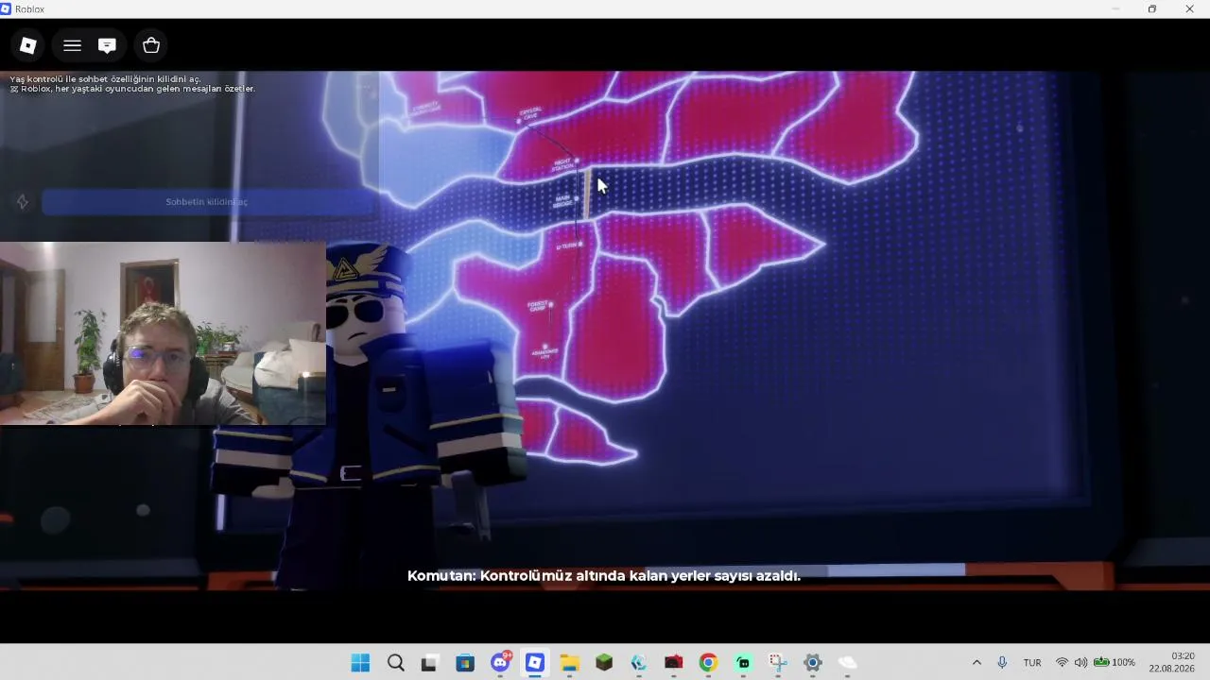Open the volume speaker tray icon

tap(1080, 663)
